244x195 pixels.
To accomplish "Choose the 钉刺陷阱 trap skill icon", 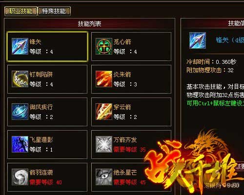I will click(x=20, y=79).
